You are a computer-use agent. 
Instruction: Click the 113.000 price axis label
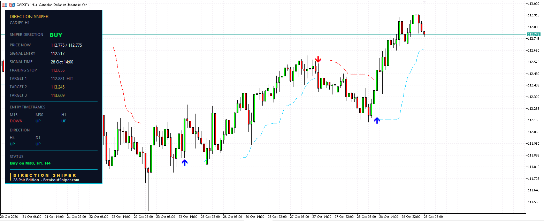tap(534, 3)
